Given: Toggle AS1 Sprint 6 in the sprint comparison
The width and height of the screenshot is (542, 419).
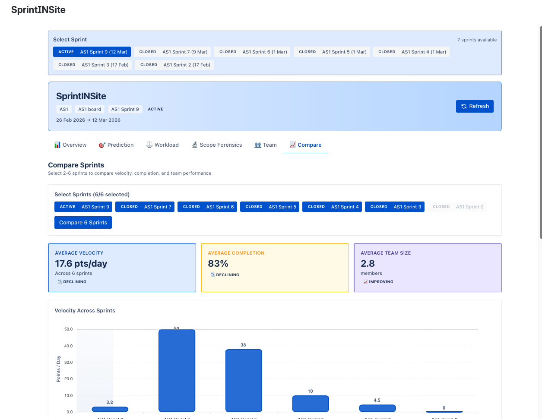Looking at the screenshot, I should point(208,207).
